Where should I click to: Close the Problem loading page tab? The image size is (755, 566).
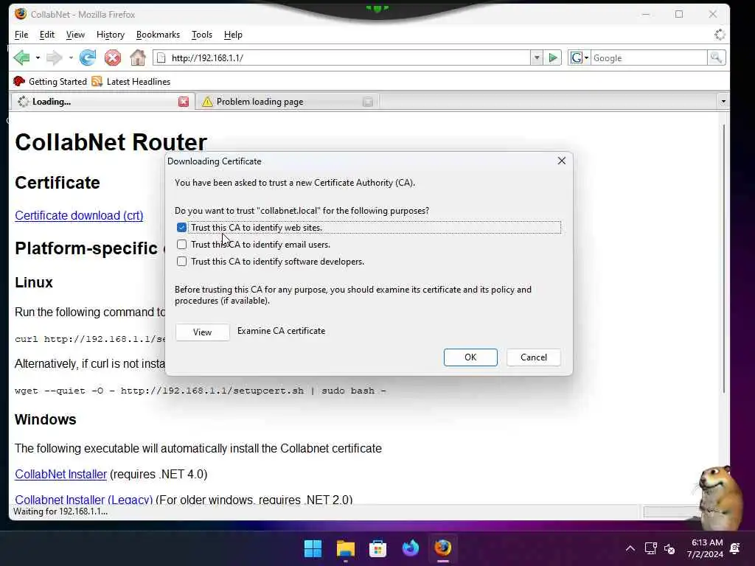(368, 102)
